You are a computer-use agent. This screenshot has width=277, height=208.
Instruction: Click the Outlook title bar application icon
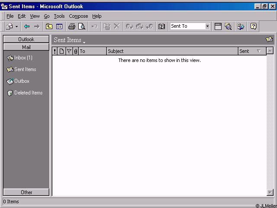point(4,6)
